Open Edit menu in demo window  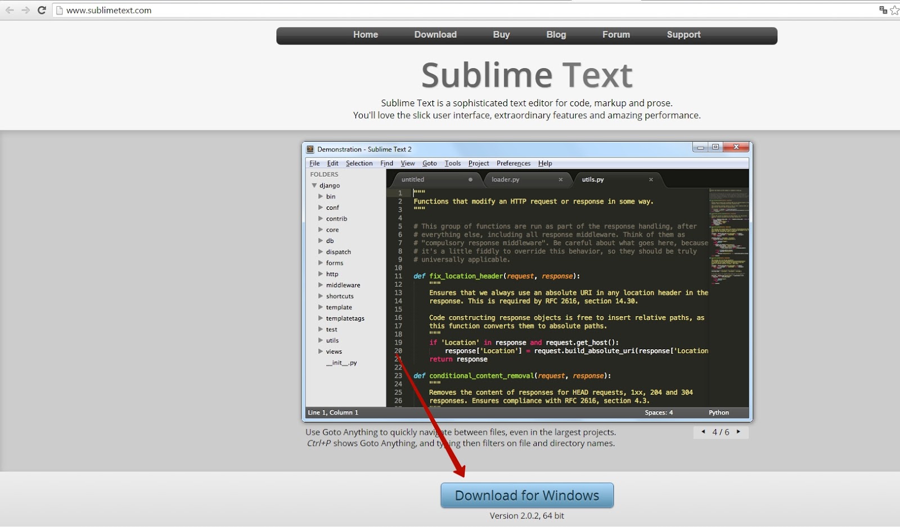333,163
